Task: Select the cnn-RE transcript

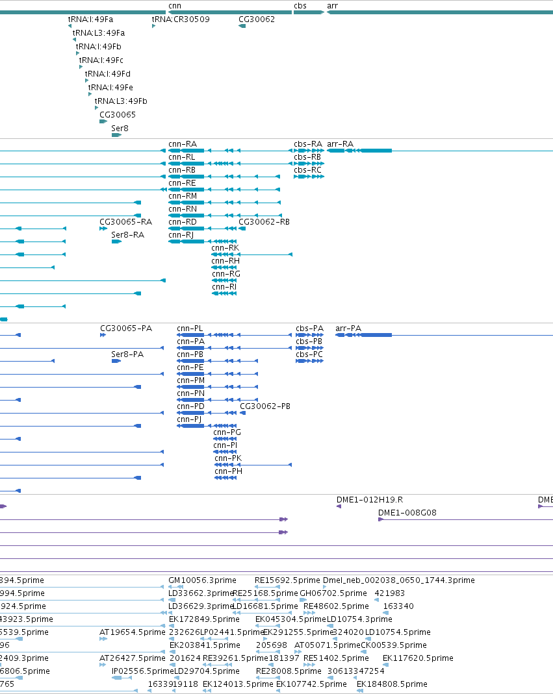Action: coord(182,183)
